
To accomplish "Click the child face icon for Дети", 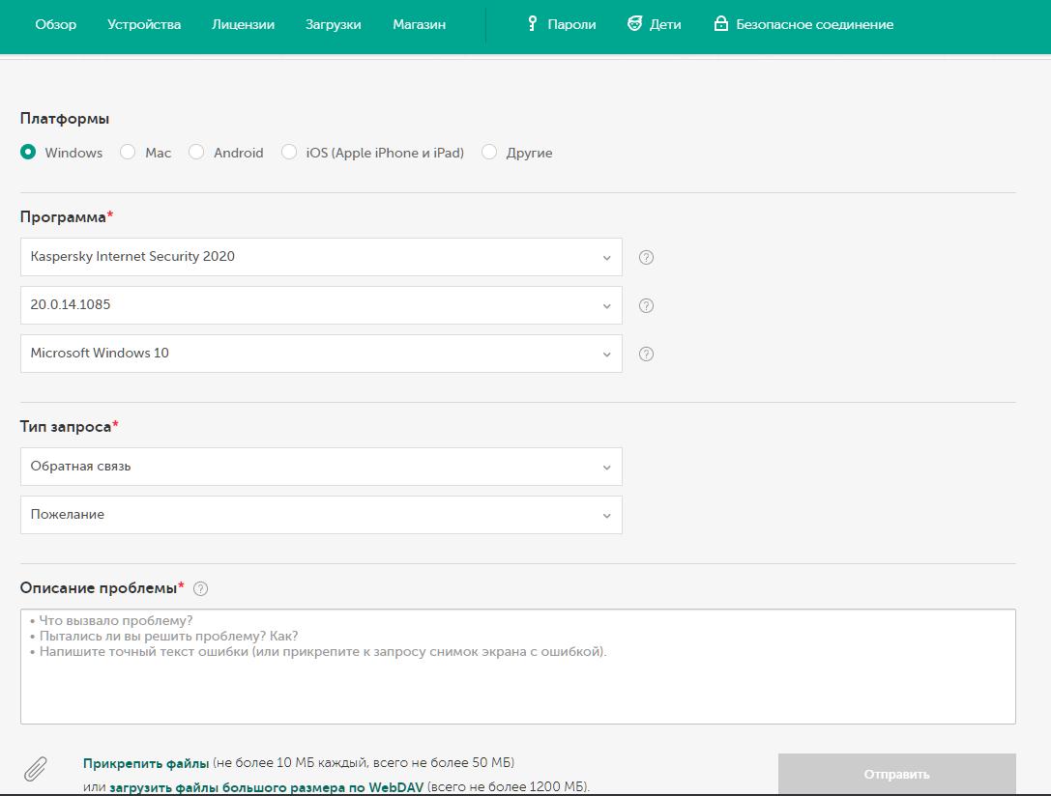I will [x=634, y=24].
